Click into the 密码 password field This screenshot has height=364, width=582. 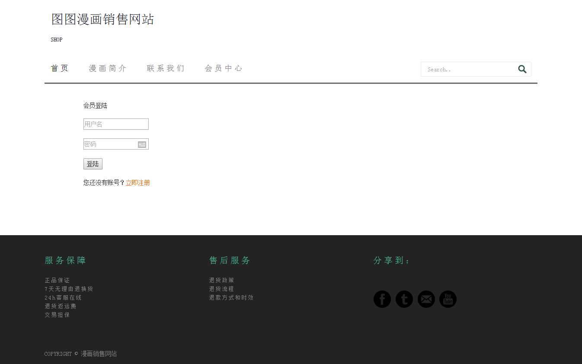click(x=110, y=144)
